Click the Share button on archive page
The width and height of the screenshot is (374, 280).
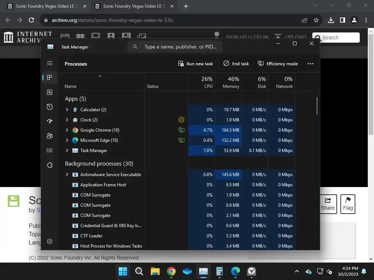click(328, 204)
